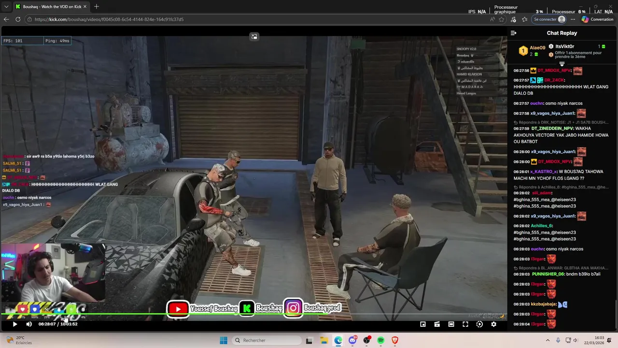Add this page to favorites star
Screen dimensions: 618x348
pyautogui.click(x=502, y=19)
